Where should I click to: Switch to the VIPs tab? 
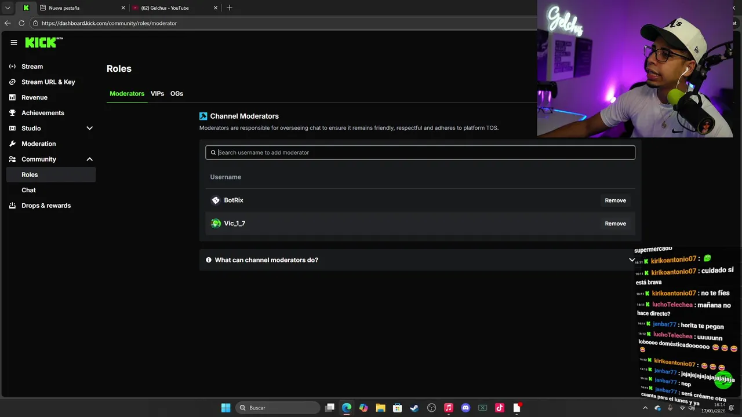click(157, 94)
